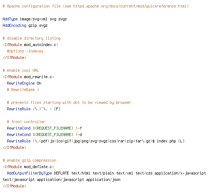Click the 'enable cool URL' comment
Image resolution: width=214 pixels, height=192 pixels.
(21, 70)
